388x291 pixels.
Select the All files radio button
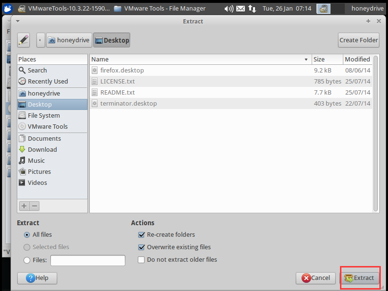pyautogui.click(x=27, y=235)
